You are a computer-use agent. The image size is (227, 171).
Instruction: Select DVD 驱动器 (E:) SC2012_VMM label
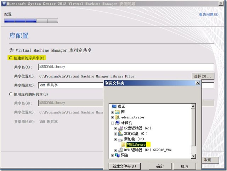click(148, 150)
